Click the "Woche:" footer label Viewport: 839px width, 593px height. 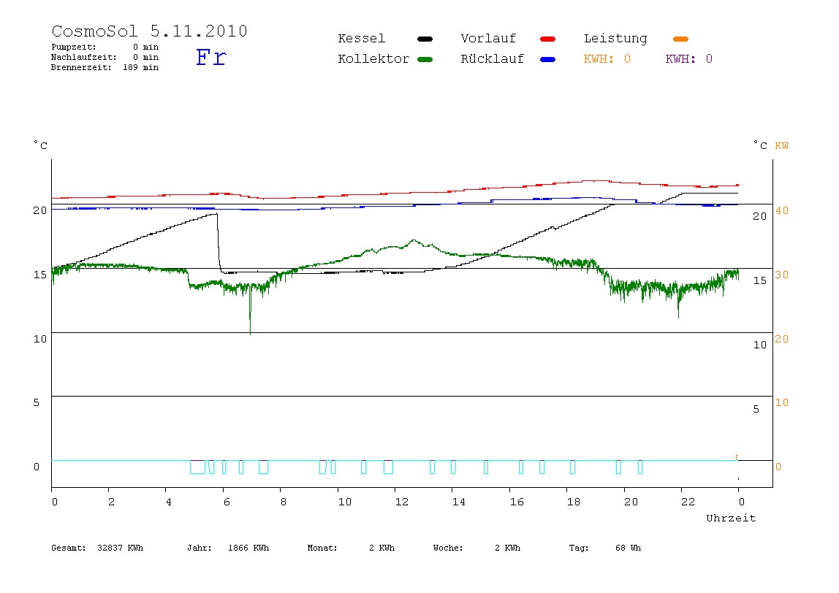click(x=448, y=548)
